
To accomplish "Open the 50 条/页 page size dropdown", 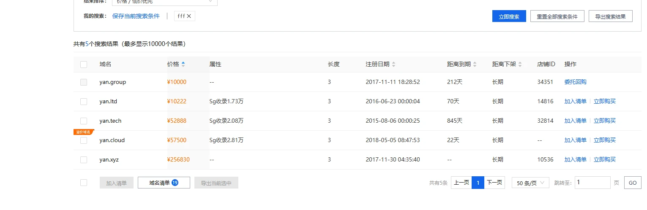I will (530, 183).
